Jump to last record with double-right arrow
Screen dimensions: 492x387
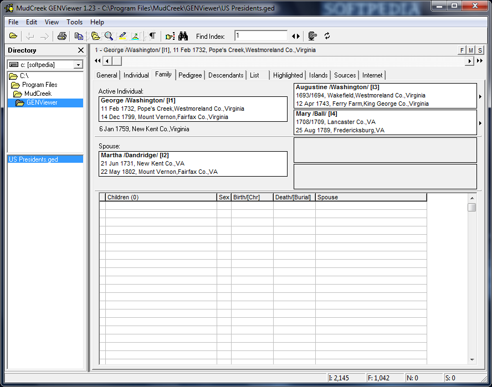click(x=479, y=60)
